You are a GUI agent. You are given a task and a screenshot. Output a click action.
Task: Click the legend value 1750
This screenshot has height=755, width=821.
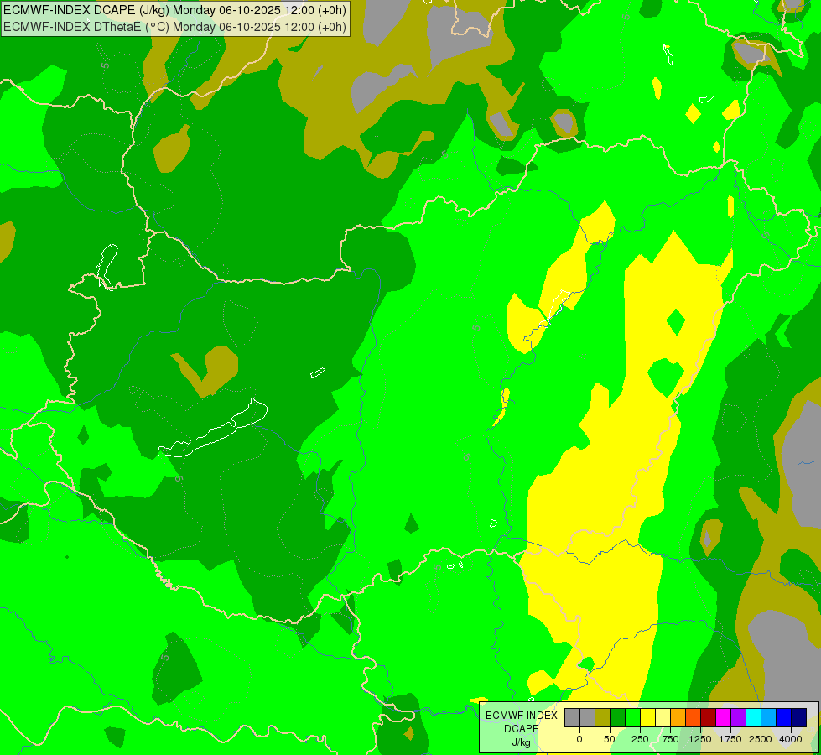(x=730, y=739)
